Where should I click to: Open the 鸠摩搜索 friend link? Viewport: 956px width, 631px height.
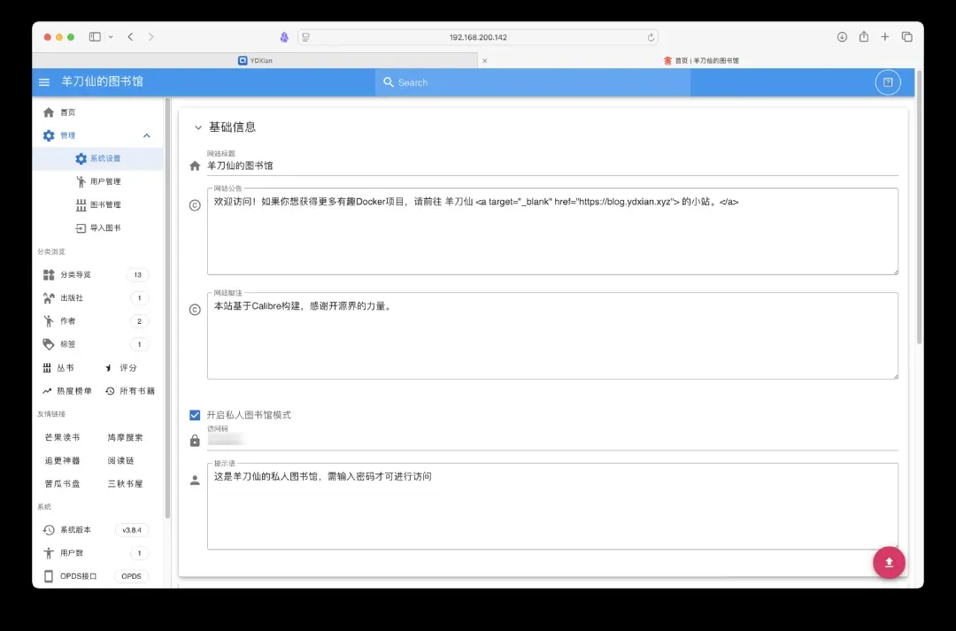[125, 437]
